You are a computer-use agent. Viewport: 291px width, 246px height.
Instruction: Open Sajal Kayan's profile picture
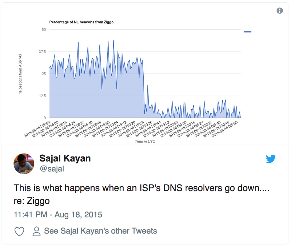click(x=24, y=163)
